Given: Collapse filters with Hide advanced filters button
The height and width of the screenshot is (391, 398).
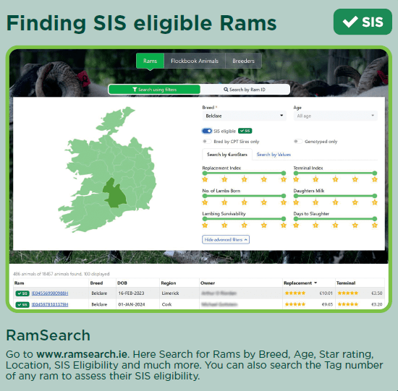Looking at the screenshot, I should click(x=226, y=240).
